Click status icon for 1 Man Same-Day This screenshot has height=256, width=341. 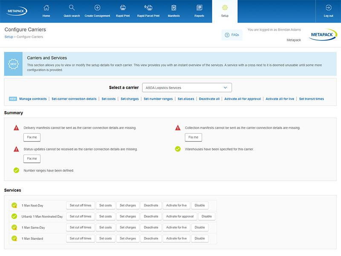coord(14,227)
